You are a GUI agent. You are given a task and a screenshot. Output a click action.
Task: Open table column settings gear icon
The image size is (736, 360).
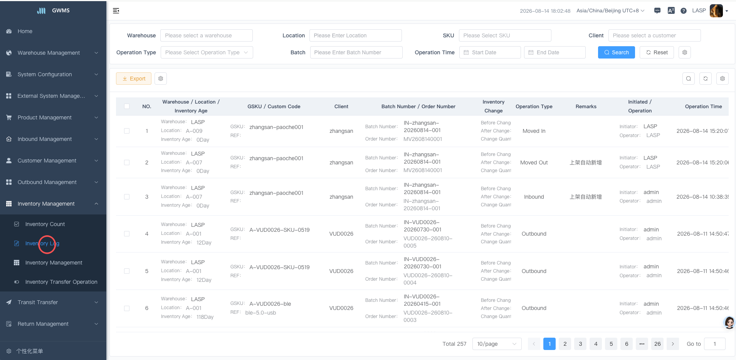(723, 79)
